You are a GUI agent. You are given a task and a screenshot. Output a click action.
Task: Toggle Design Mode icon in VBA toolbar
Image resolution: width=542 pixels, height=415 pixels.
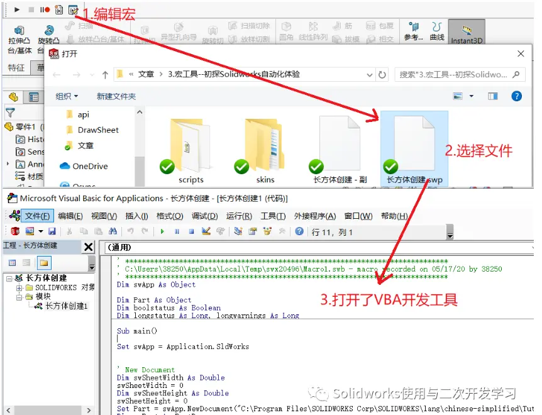206,231
